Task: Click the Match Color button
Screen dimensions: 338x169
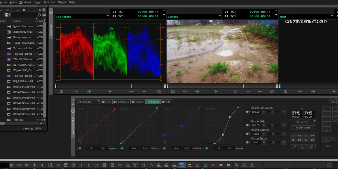Action: click(303, 128)
